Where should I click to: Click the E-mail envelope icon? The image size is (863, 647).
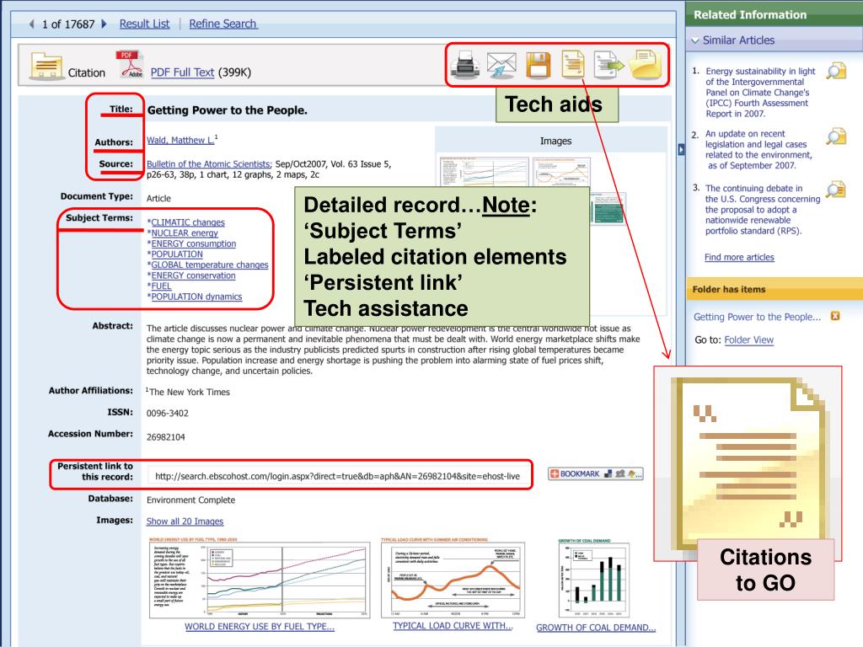coord(501,65)
